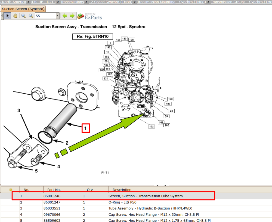
Task: Click callout number 5 on the diagram
Action: click(36, 171)
